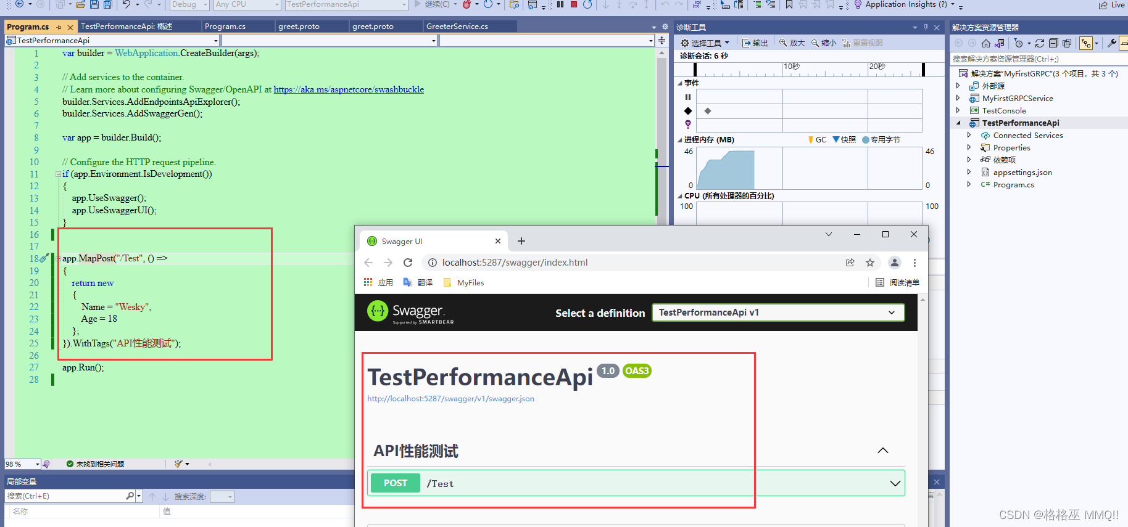Click the Solution Explorer home icon

point(986,43)
